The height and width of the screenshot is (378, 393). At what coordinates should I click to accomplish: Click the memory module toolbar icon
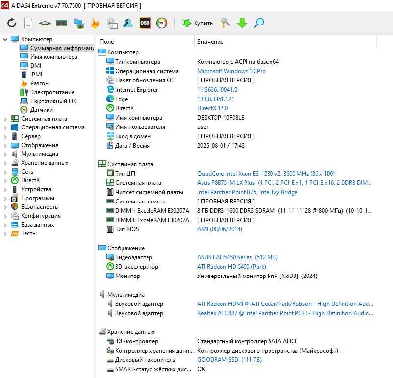[61, 24]
